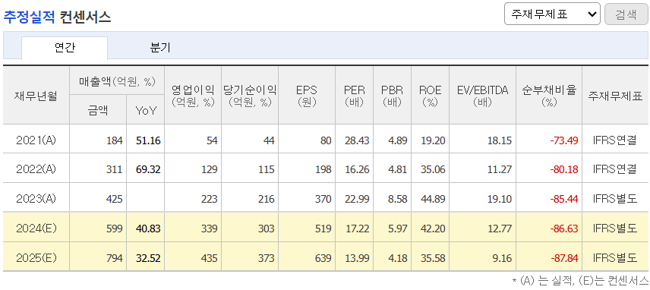This screenshot has width=650, height=290.
Task: Click the 당기순이익 column header
Action: click(250, 96)
